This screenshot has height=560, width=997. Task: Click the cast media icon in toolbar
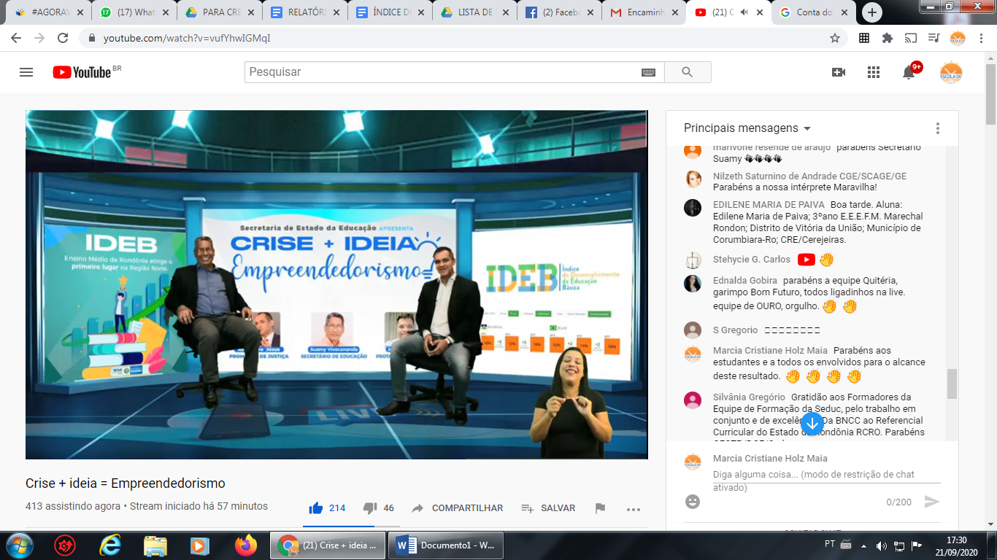pos(911,38)
